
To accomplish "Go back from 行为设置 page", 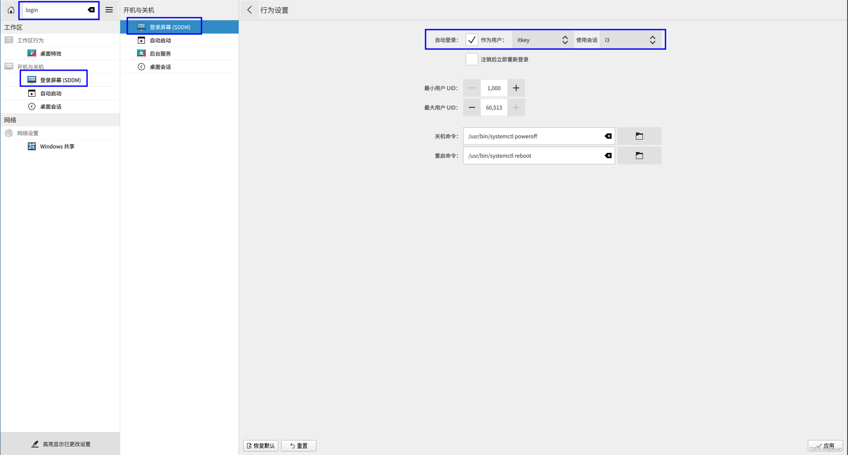I will pos(250,10).
